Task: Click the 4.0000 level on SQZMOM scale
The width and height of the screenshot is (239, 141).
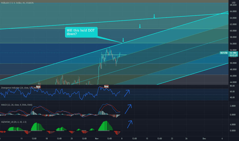Action: pos(233,125)
